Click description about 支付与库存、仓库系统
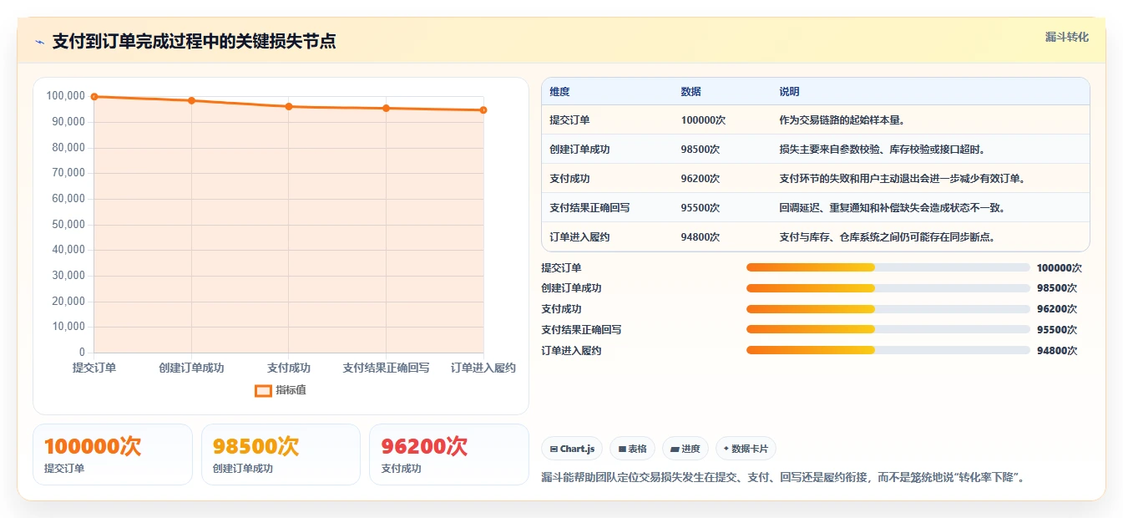Viewport: 1123px width, 518px height. [x=888, y=237]
